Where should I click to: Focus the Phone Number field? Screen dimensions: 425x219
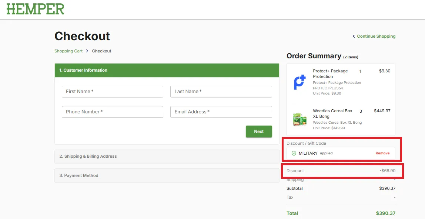[x=113, y=112]
